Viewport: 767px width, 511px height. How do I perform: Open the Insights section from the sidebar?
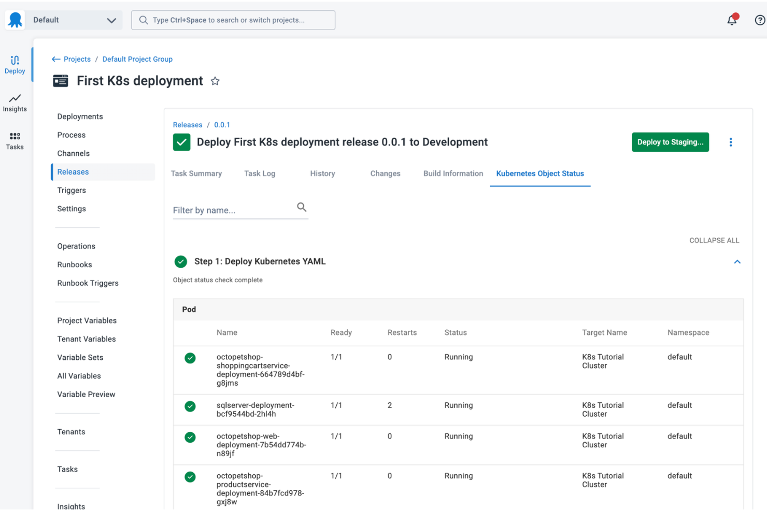click(15, 103)
